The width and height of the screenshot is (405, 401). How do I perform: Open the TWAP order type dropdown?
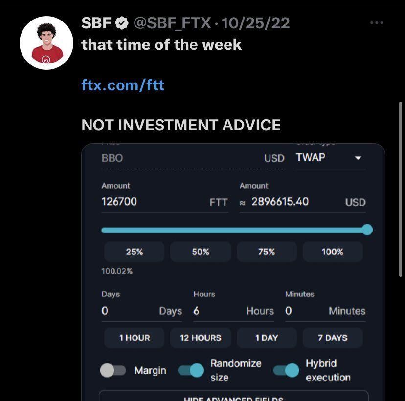click(x=330, y=158)
